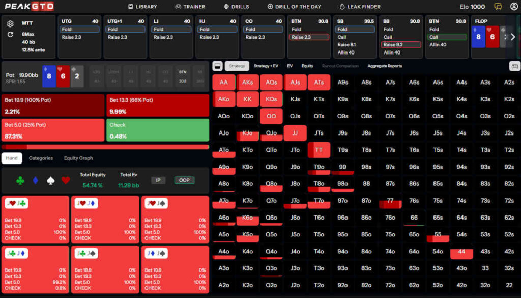Select Raise 9.2 in the BB action card
The width and height of the screenshot is (521, 298).
coord(401,45)
